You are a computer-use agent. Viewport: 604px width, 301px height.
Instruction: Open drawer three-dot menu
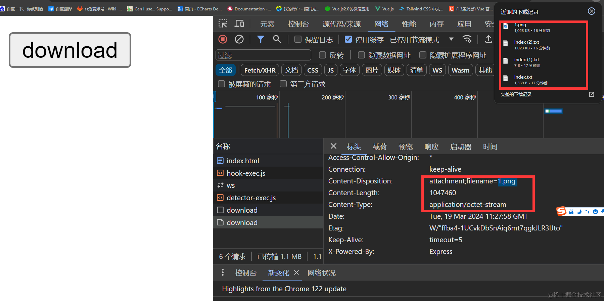pyautogui.click(x=223, y=272)
